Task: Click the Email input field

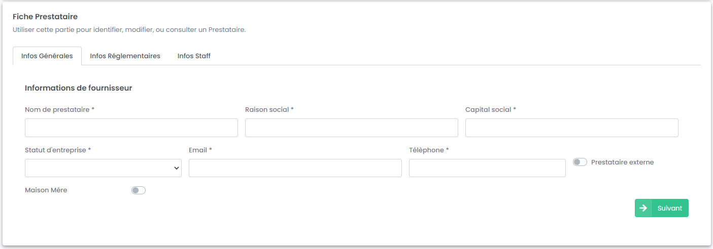Action: click(295, 168)
